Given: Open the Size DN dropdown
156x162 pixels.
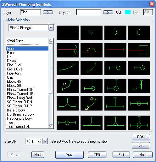Looking at the screenshot, I should tap(45, 141).
